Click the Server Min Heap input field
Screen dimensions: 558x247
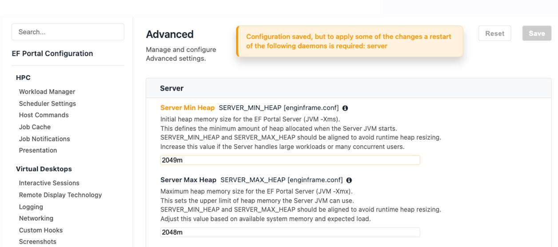click(290, 160)
